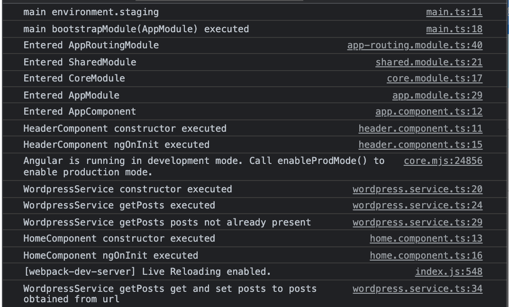The width and height of the screenshot is (509, 307).
Task: Open the wordpress.service.ts:34 source link
Action: pos(418,289)
